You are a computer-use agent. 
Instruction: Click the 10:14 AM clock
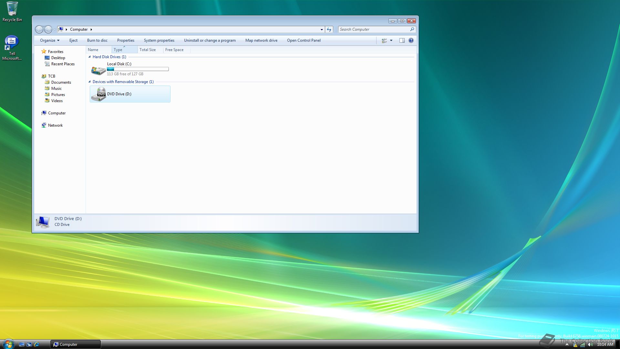605,344
